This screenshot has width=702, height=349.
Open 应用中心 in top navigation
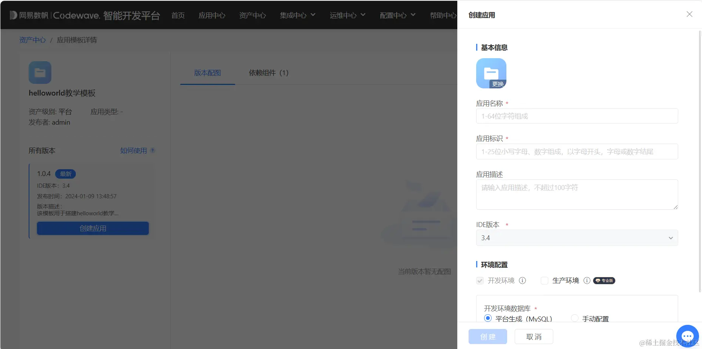(212, 15)
